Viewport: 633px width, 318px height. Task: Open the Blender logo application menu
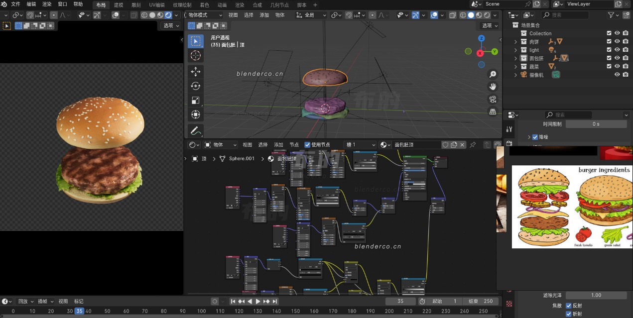click(x=4, y=4)
